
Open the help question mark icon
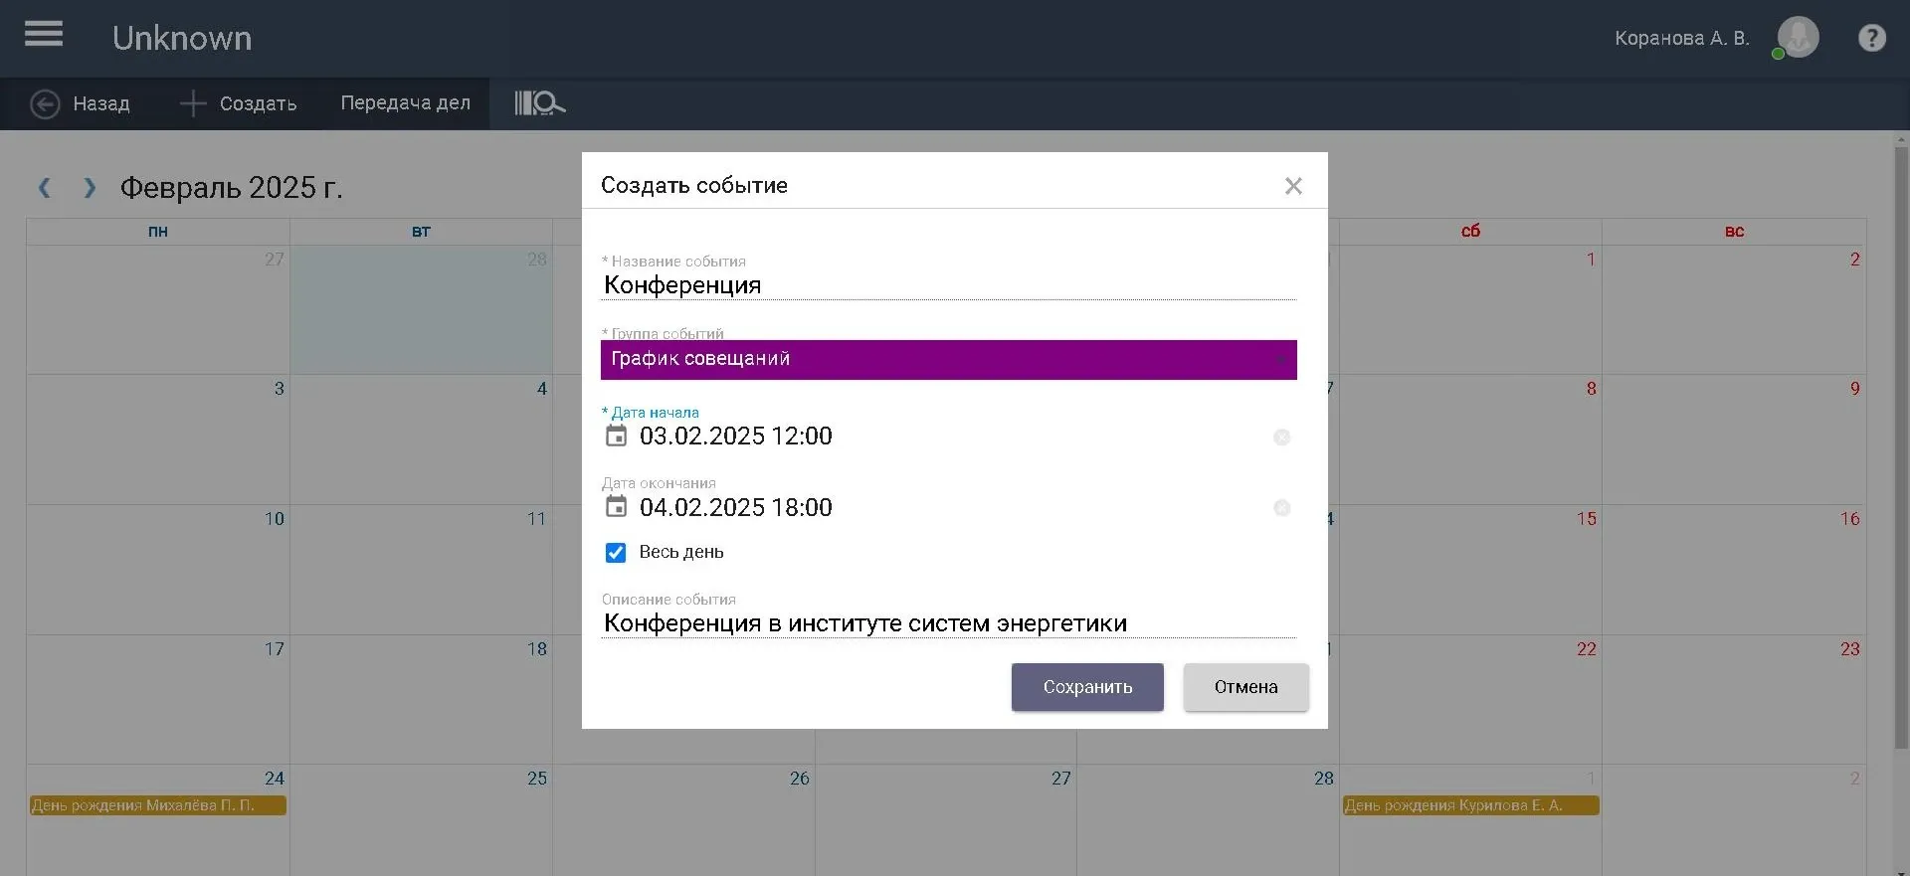click(x=1871, y=38)
